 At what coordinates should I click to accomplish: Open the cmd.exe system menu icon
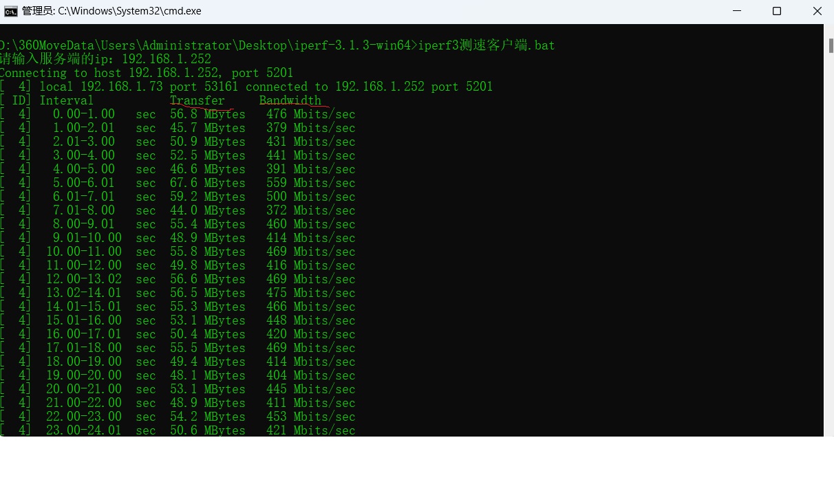coord(11,11)
